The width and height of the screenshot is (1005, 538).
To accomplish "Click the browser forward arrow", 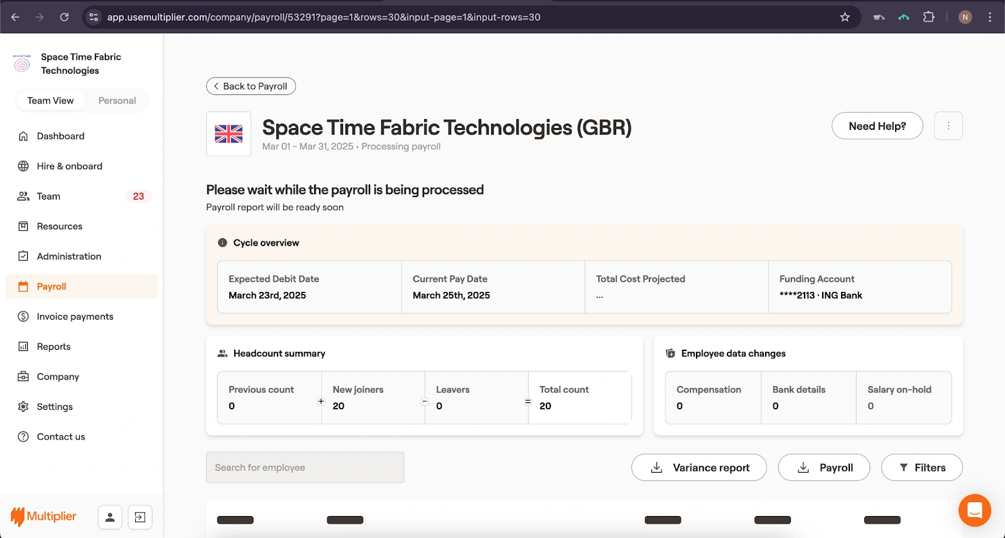I will (x=40, y=17).
